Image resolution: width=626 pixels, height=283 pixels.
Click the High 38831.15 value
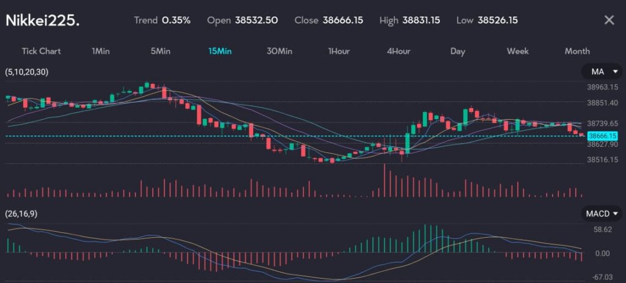[x=421, y=20]
